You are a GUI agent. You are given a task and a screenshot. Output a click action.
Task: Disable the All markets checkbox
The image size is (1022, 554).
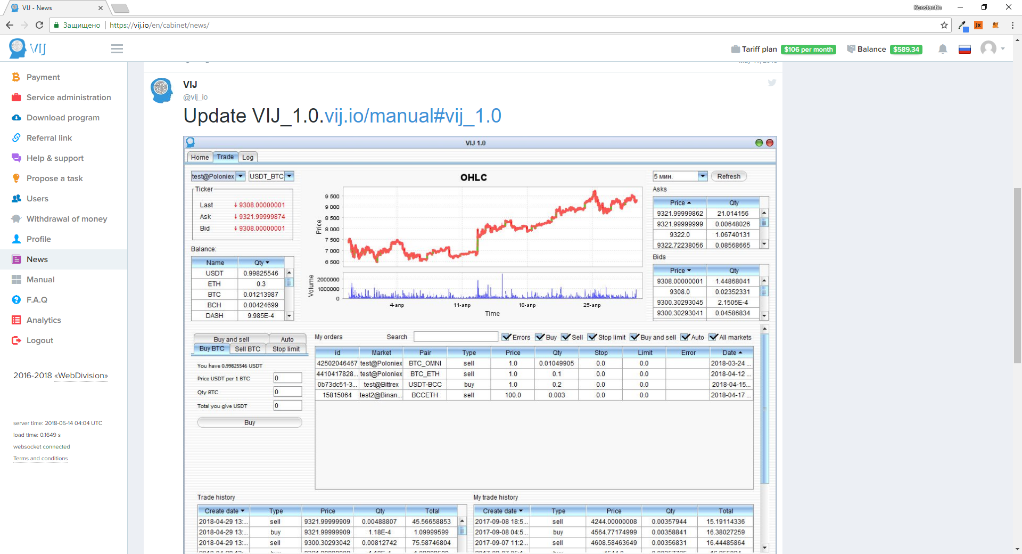point(713,337)
